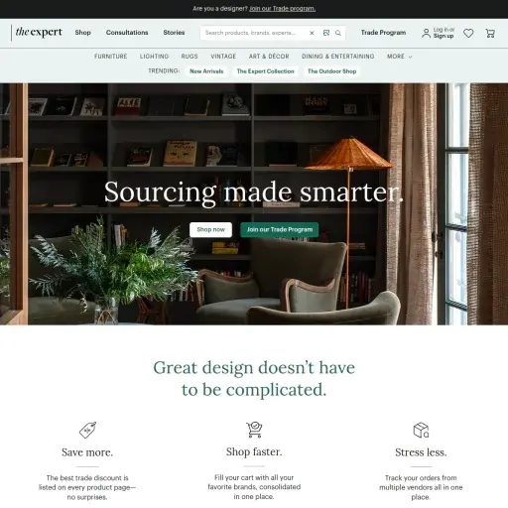Click the TRENDING label
508x508 pixels.
click(164, 71)
